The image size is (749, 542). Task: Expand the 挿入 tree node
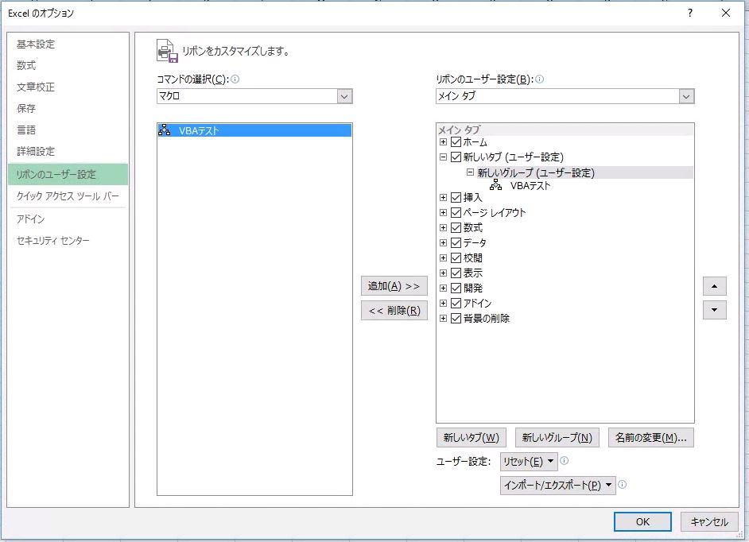point(444,197)
